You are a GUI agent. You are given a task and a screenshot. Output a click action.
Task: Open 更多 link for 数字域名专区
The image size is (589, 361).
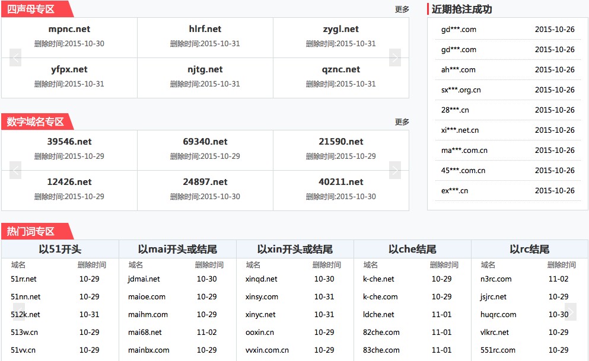402,122
